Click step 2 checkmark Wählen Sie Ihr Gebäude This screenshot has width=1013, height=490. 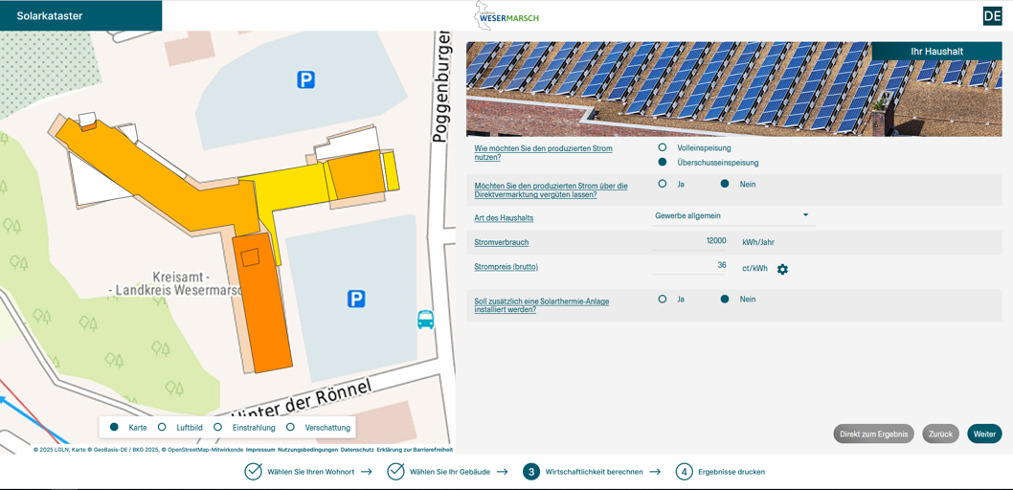click(x=395, y=472)
